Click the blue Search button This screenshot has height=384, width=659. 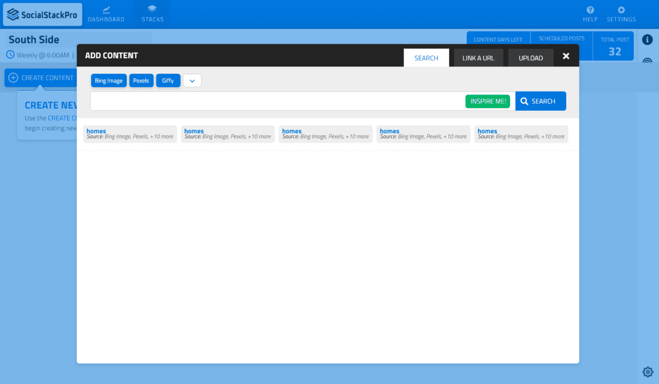(x=540, y=101)
